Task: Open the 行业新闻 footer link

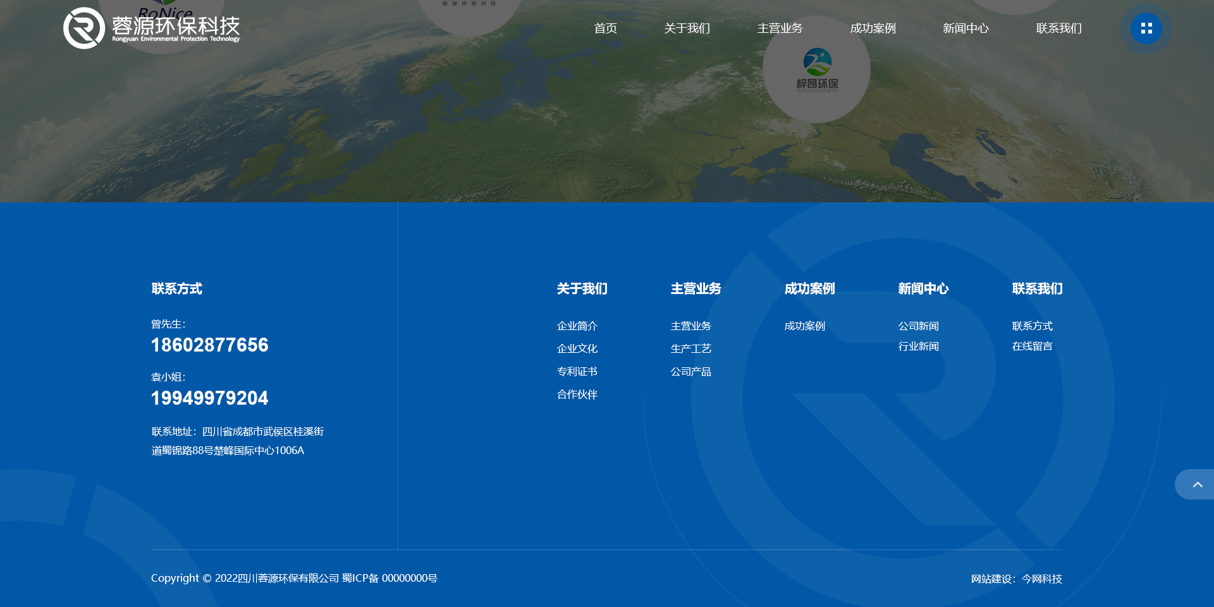Action: (x=918, y=346)
